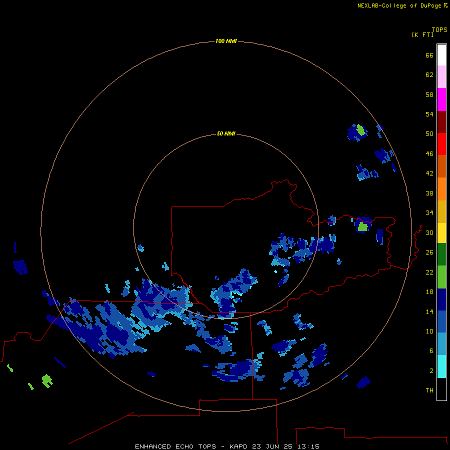Image resolution: width=450 pixels, height=450 pixels.
Task: Click the legend value 66
Action: click(x=429, y=55)
